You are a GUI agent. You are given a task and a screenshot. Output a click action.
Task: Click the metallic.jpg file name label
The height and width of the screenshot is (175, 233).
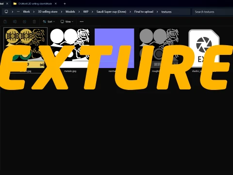click(70, 71)
